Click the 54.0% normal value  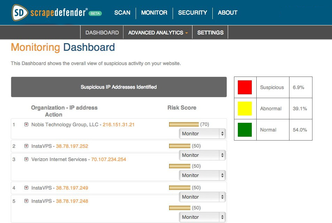300,130
